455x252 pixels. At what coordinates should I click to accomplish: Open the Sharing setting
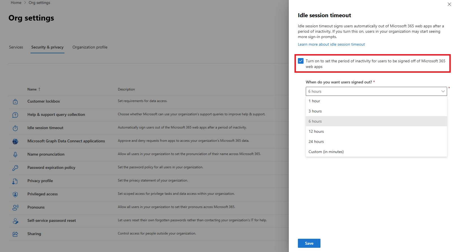pos(34,234)
